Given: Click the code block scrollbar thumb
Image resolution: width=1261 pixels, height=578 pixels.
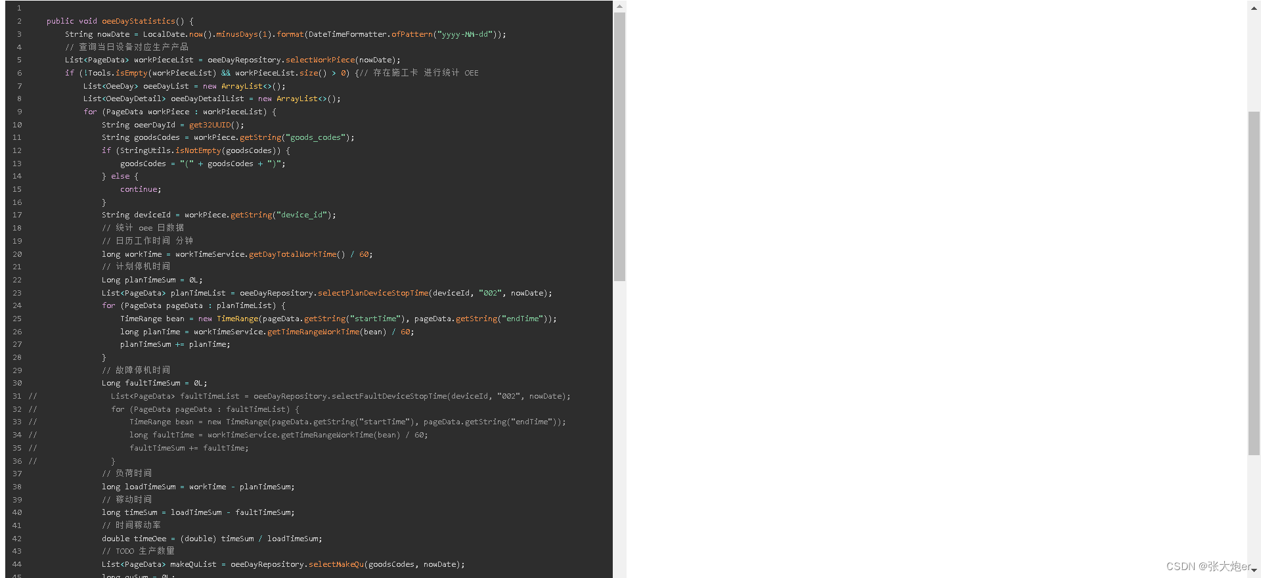Looking at the screenshot, I should point(619,146).
